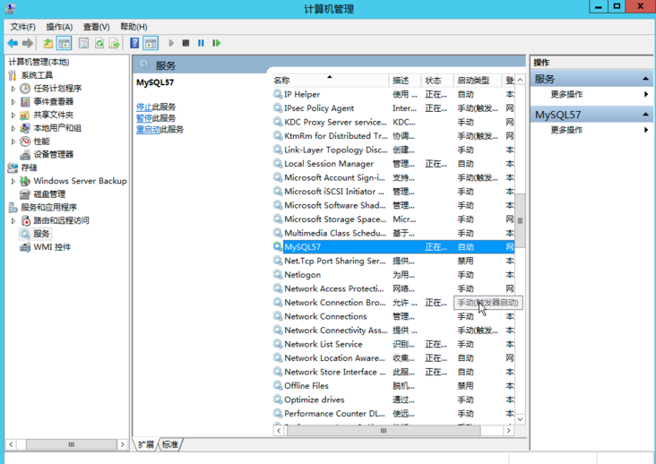Select the Shared Folders icon (共享文件夹)

point(25,115)
